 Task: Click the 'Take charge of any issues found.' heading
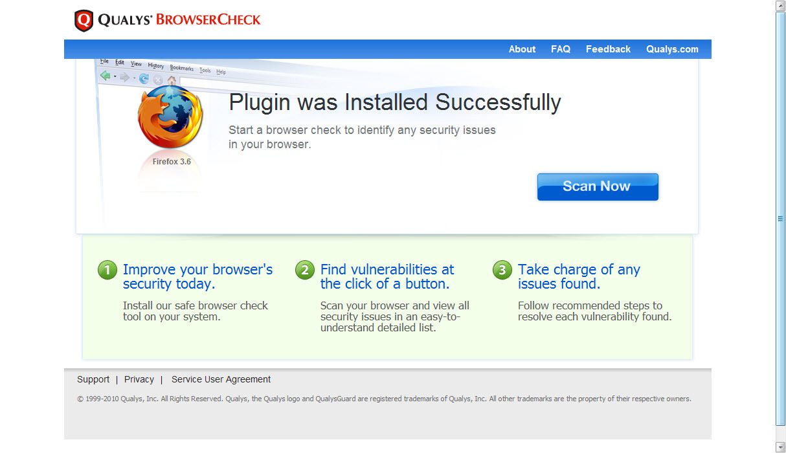point(579,276)
